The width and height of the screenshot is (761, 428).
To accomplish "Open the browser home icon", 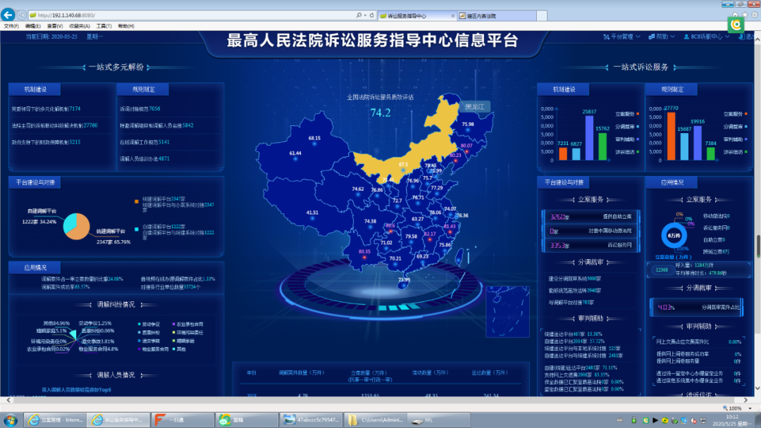I will [735, 15].
